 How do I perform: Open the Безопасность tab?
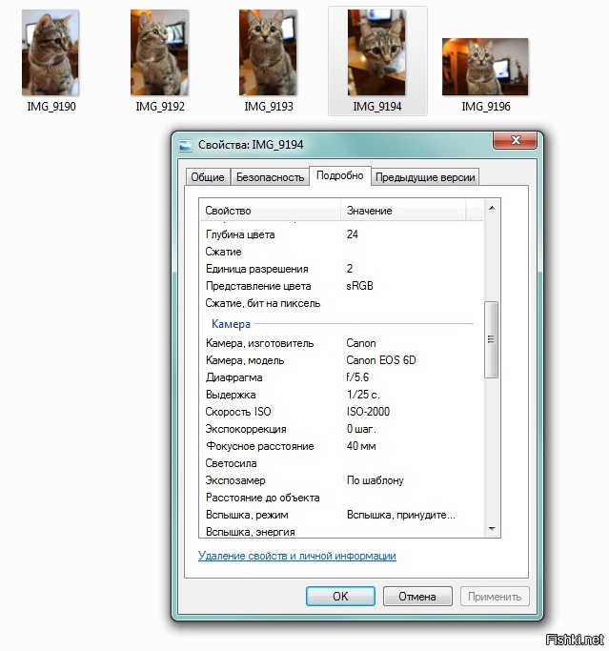(270, 177)
